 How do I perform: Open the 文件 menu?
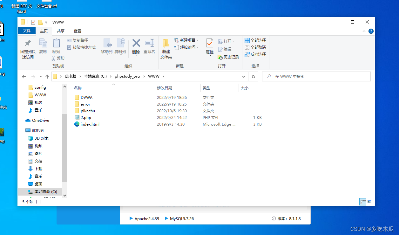tap(27, 31)
